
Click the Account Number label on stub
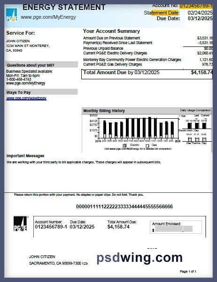click(x=48, y=222)
